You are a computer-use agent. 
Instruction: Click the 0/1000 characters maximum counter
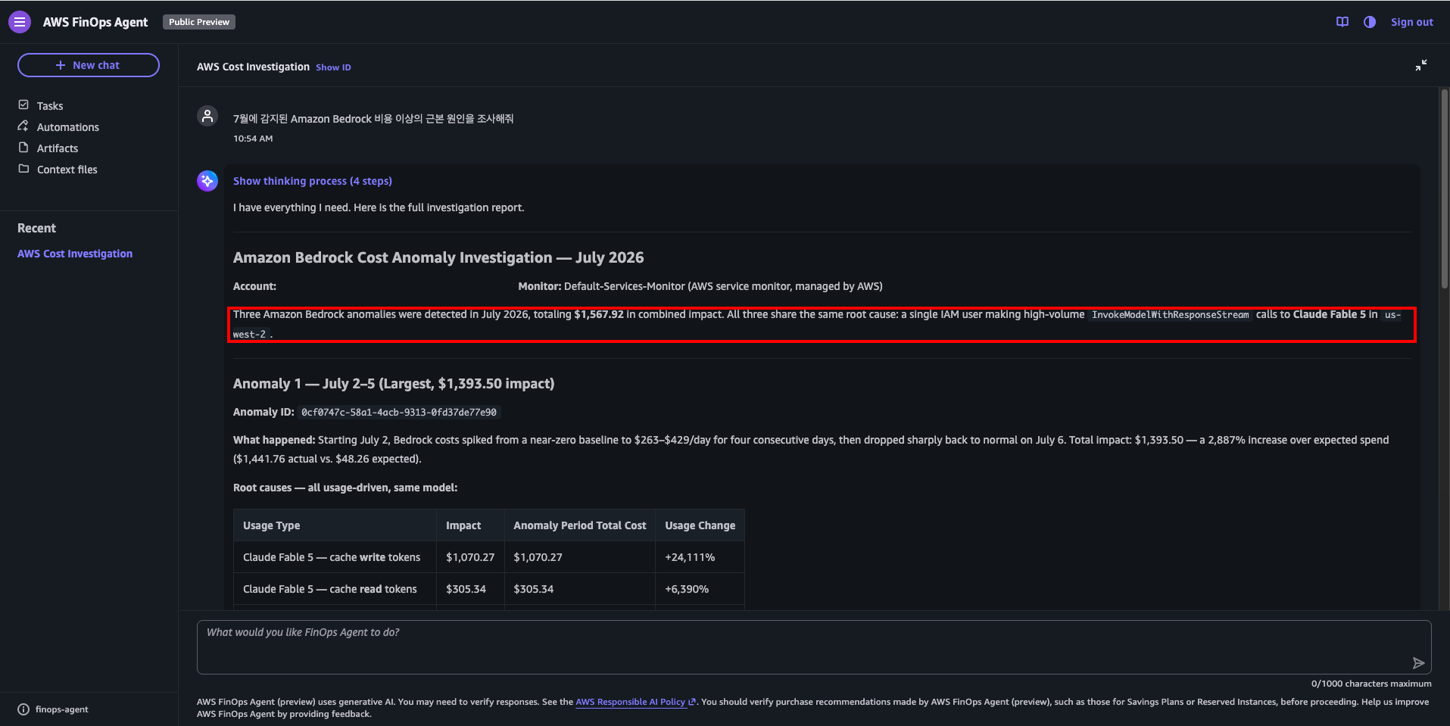tap(1371, 684)
